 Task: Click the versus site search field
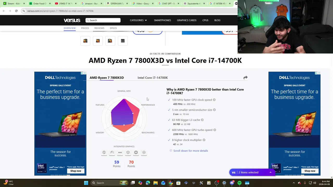click(x=103, y=20)
